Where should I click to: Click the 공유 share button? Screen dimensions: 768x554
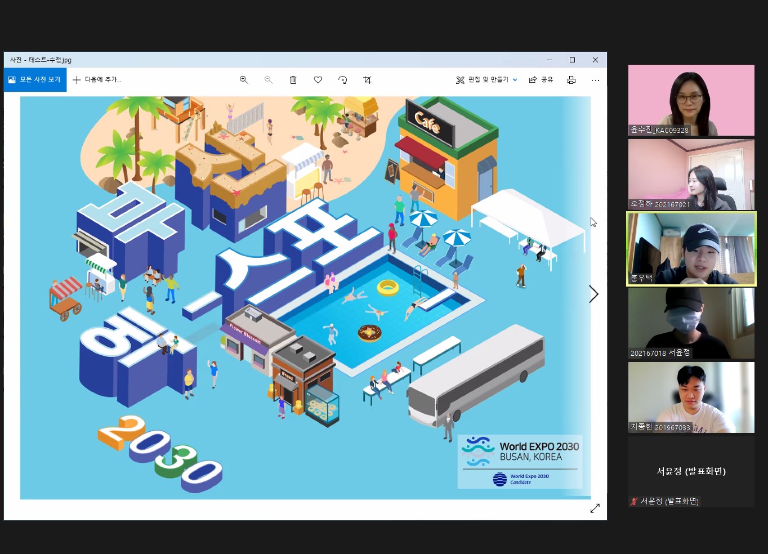[541, 80]
